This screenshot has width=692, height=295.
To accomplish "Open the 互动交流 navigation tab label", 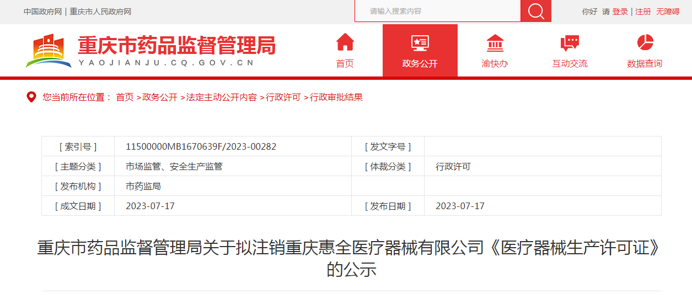I will coord(570,63).
